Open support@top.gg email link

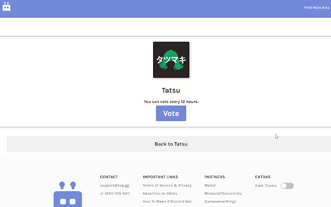[x=115, y=185]
